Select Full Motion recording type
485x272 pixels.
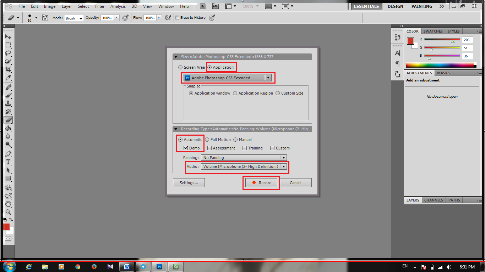(207, 140)
